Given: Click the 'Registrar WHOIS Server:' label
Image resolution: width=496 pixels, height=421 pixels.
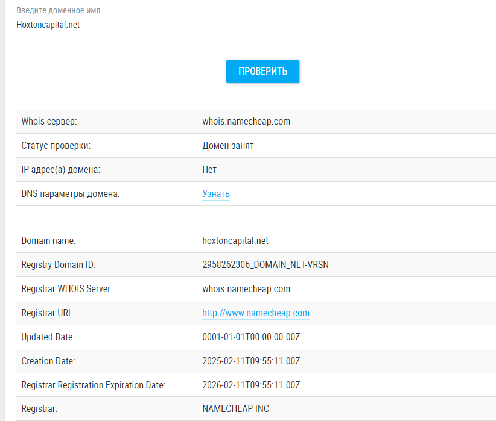Looking at the screenshot, I should pos(67,288).
